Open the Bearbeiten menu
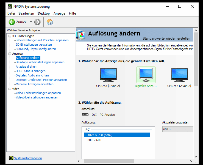Viewport: 203px width, 165px height. (26, 13)
